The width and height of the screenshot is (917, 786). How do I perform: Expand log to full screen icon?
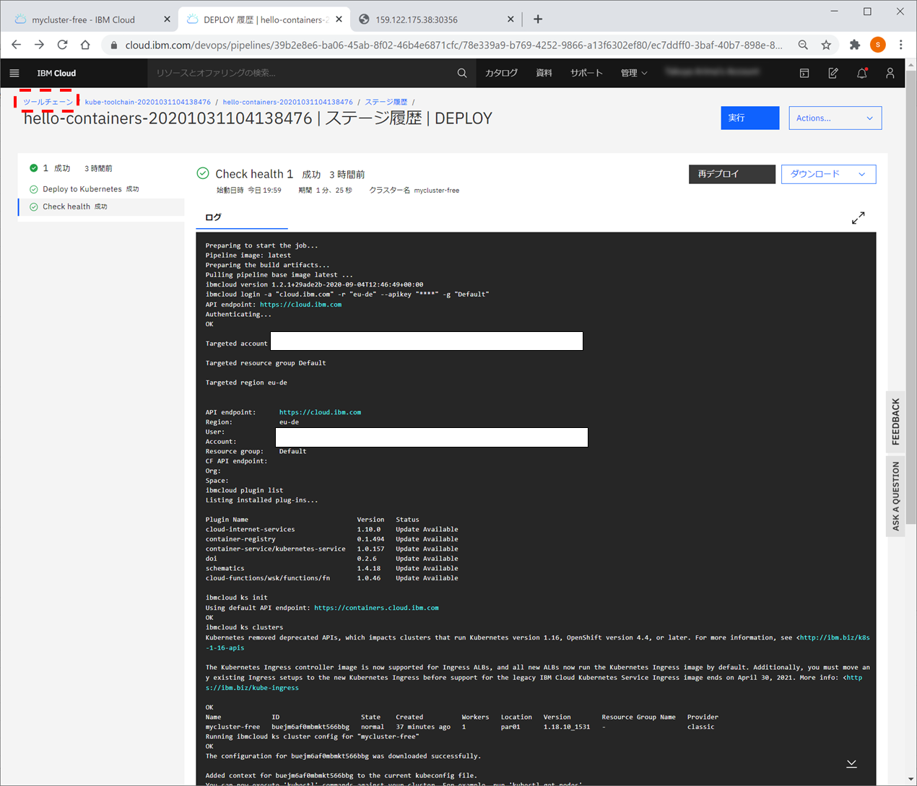[858, 218]
